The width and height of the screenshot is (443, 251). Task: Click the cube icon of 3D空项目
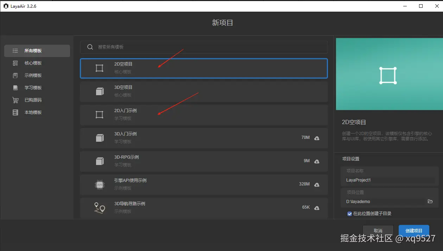click(100, 91)
